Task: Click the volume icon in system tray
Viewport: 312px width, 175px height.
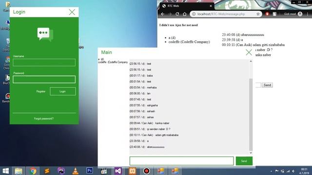Action: (x=293, y=171)
